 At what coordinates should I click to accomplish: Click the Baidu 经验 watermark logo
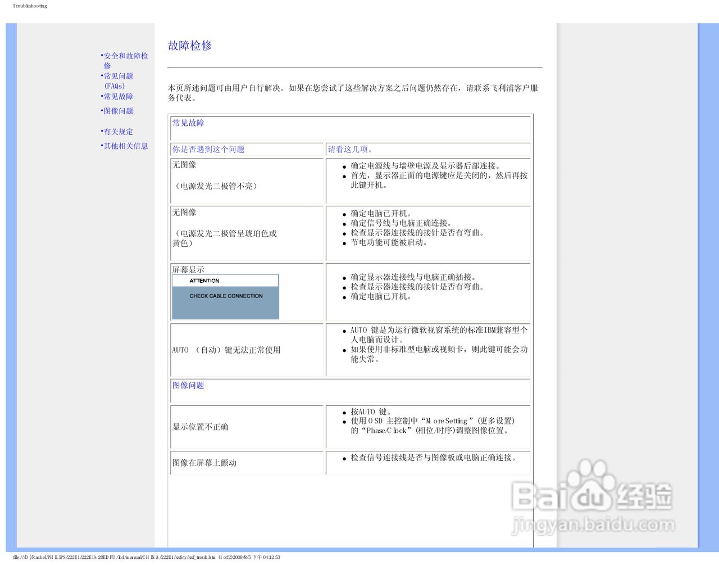593,495
